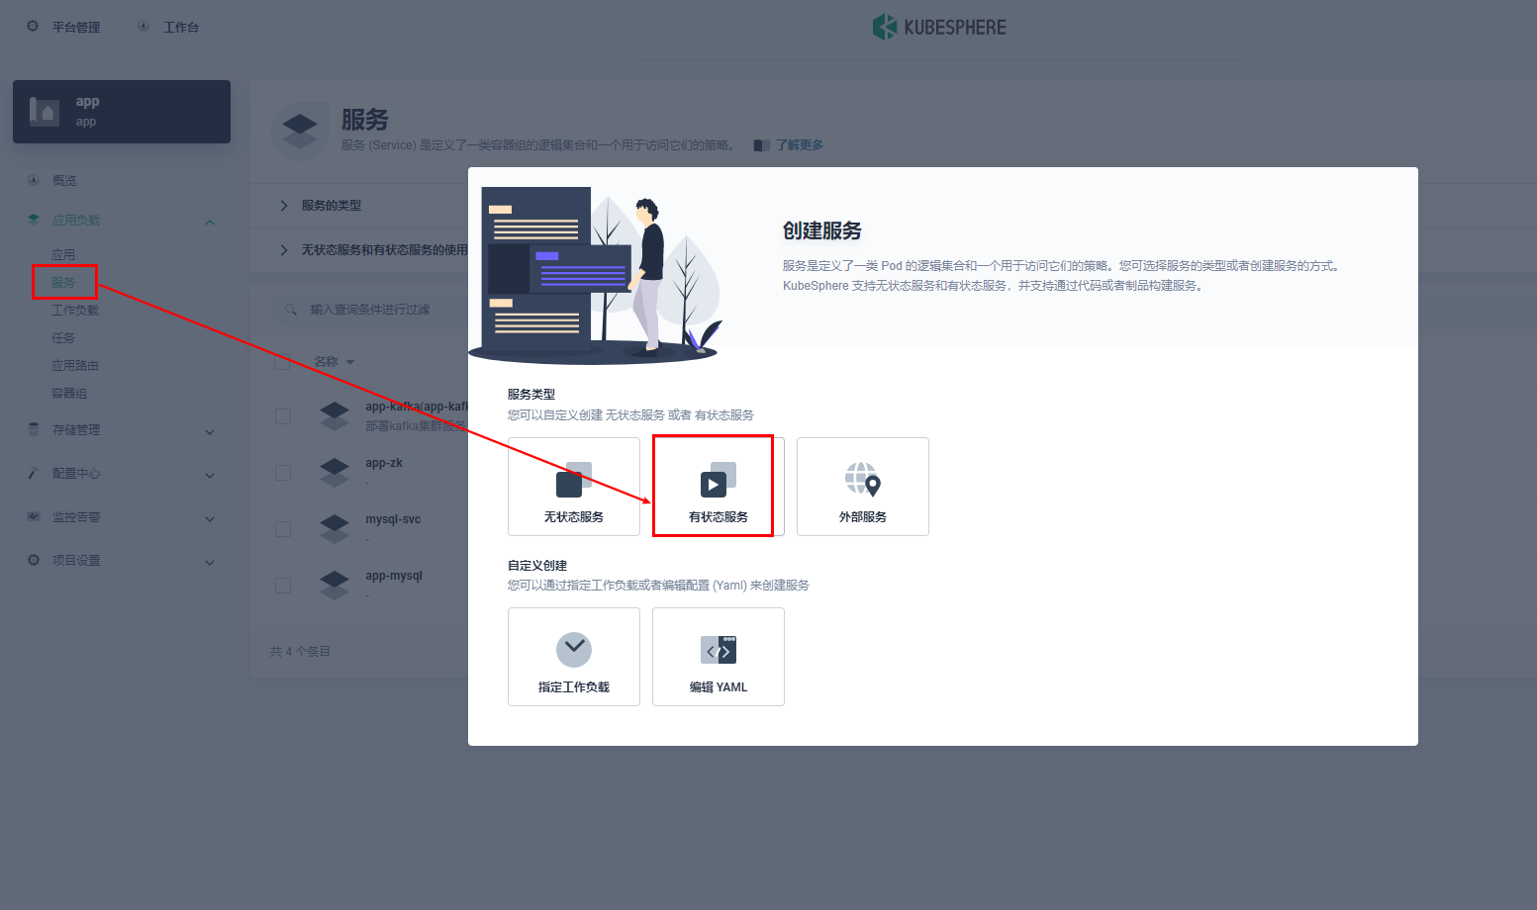Click the app-kafka service row icon
The height and width of the screenshot is (910, 1537).
pos(335,416)
